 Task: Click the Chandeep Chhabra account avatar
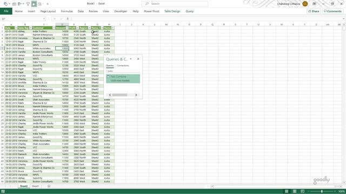click(x=305, y=4)
